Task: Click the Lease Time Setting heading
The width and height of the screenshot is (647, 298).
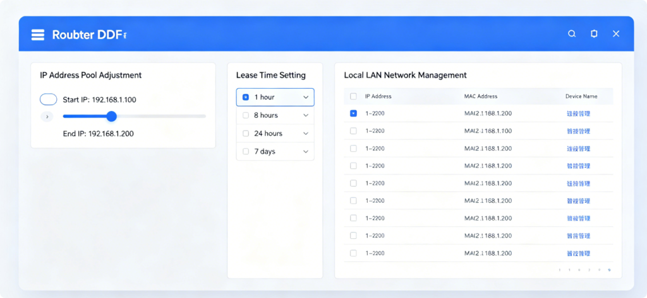Action: [x=270, y=76]
